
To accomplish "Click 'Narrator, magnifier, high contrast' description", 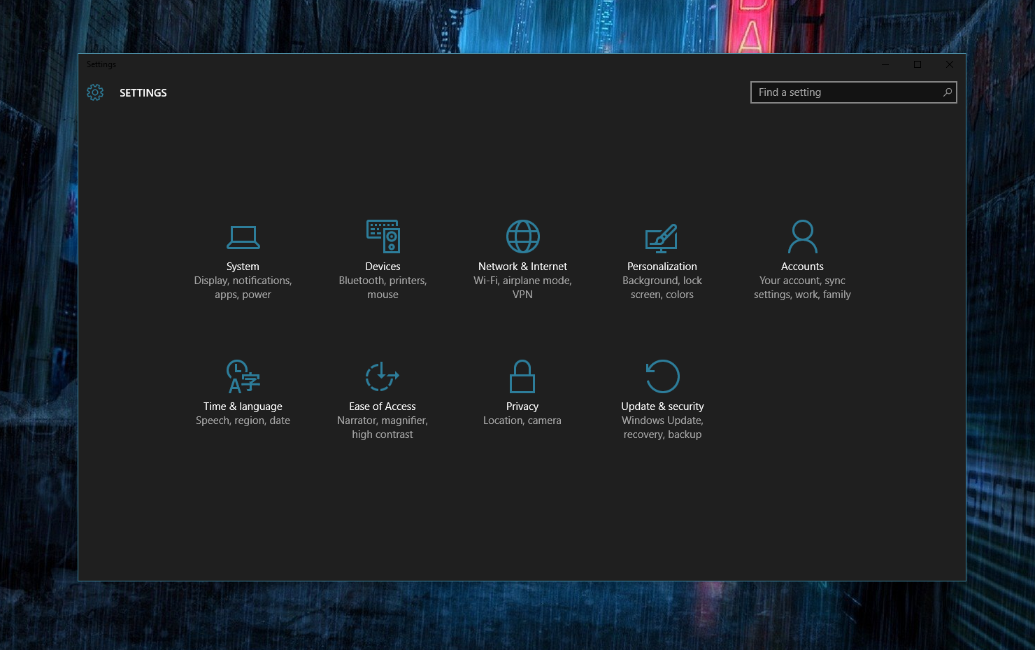I will pos(383,428).
